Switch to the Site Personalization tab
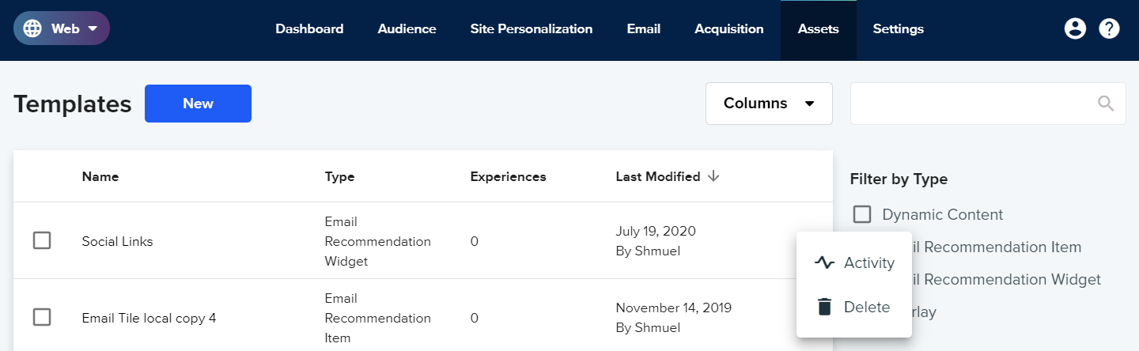 pos(532,29)
